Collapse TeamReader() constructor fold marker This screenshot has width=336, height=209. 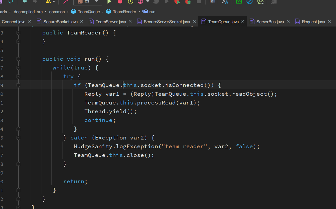18,33
